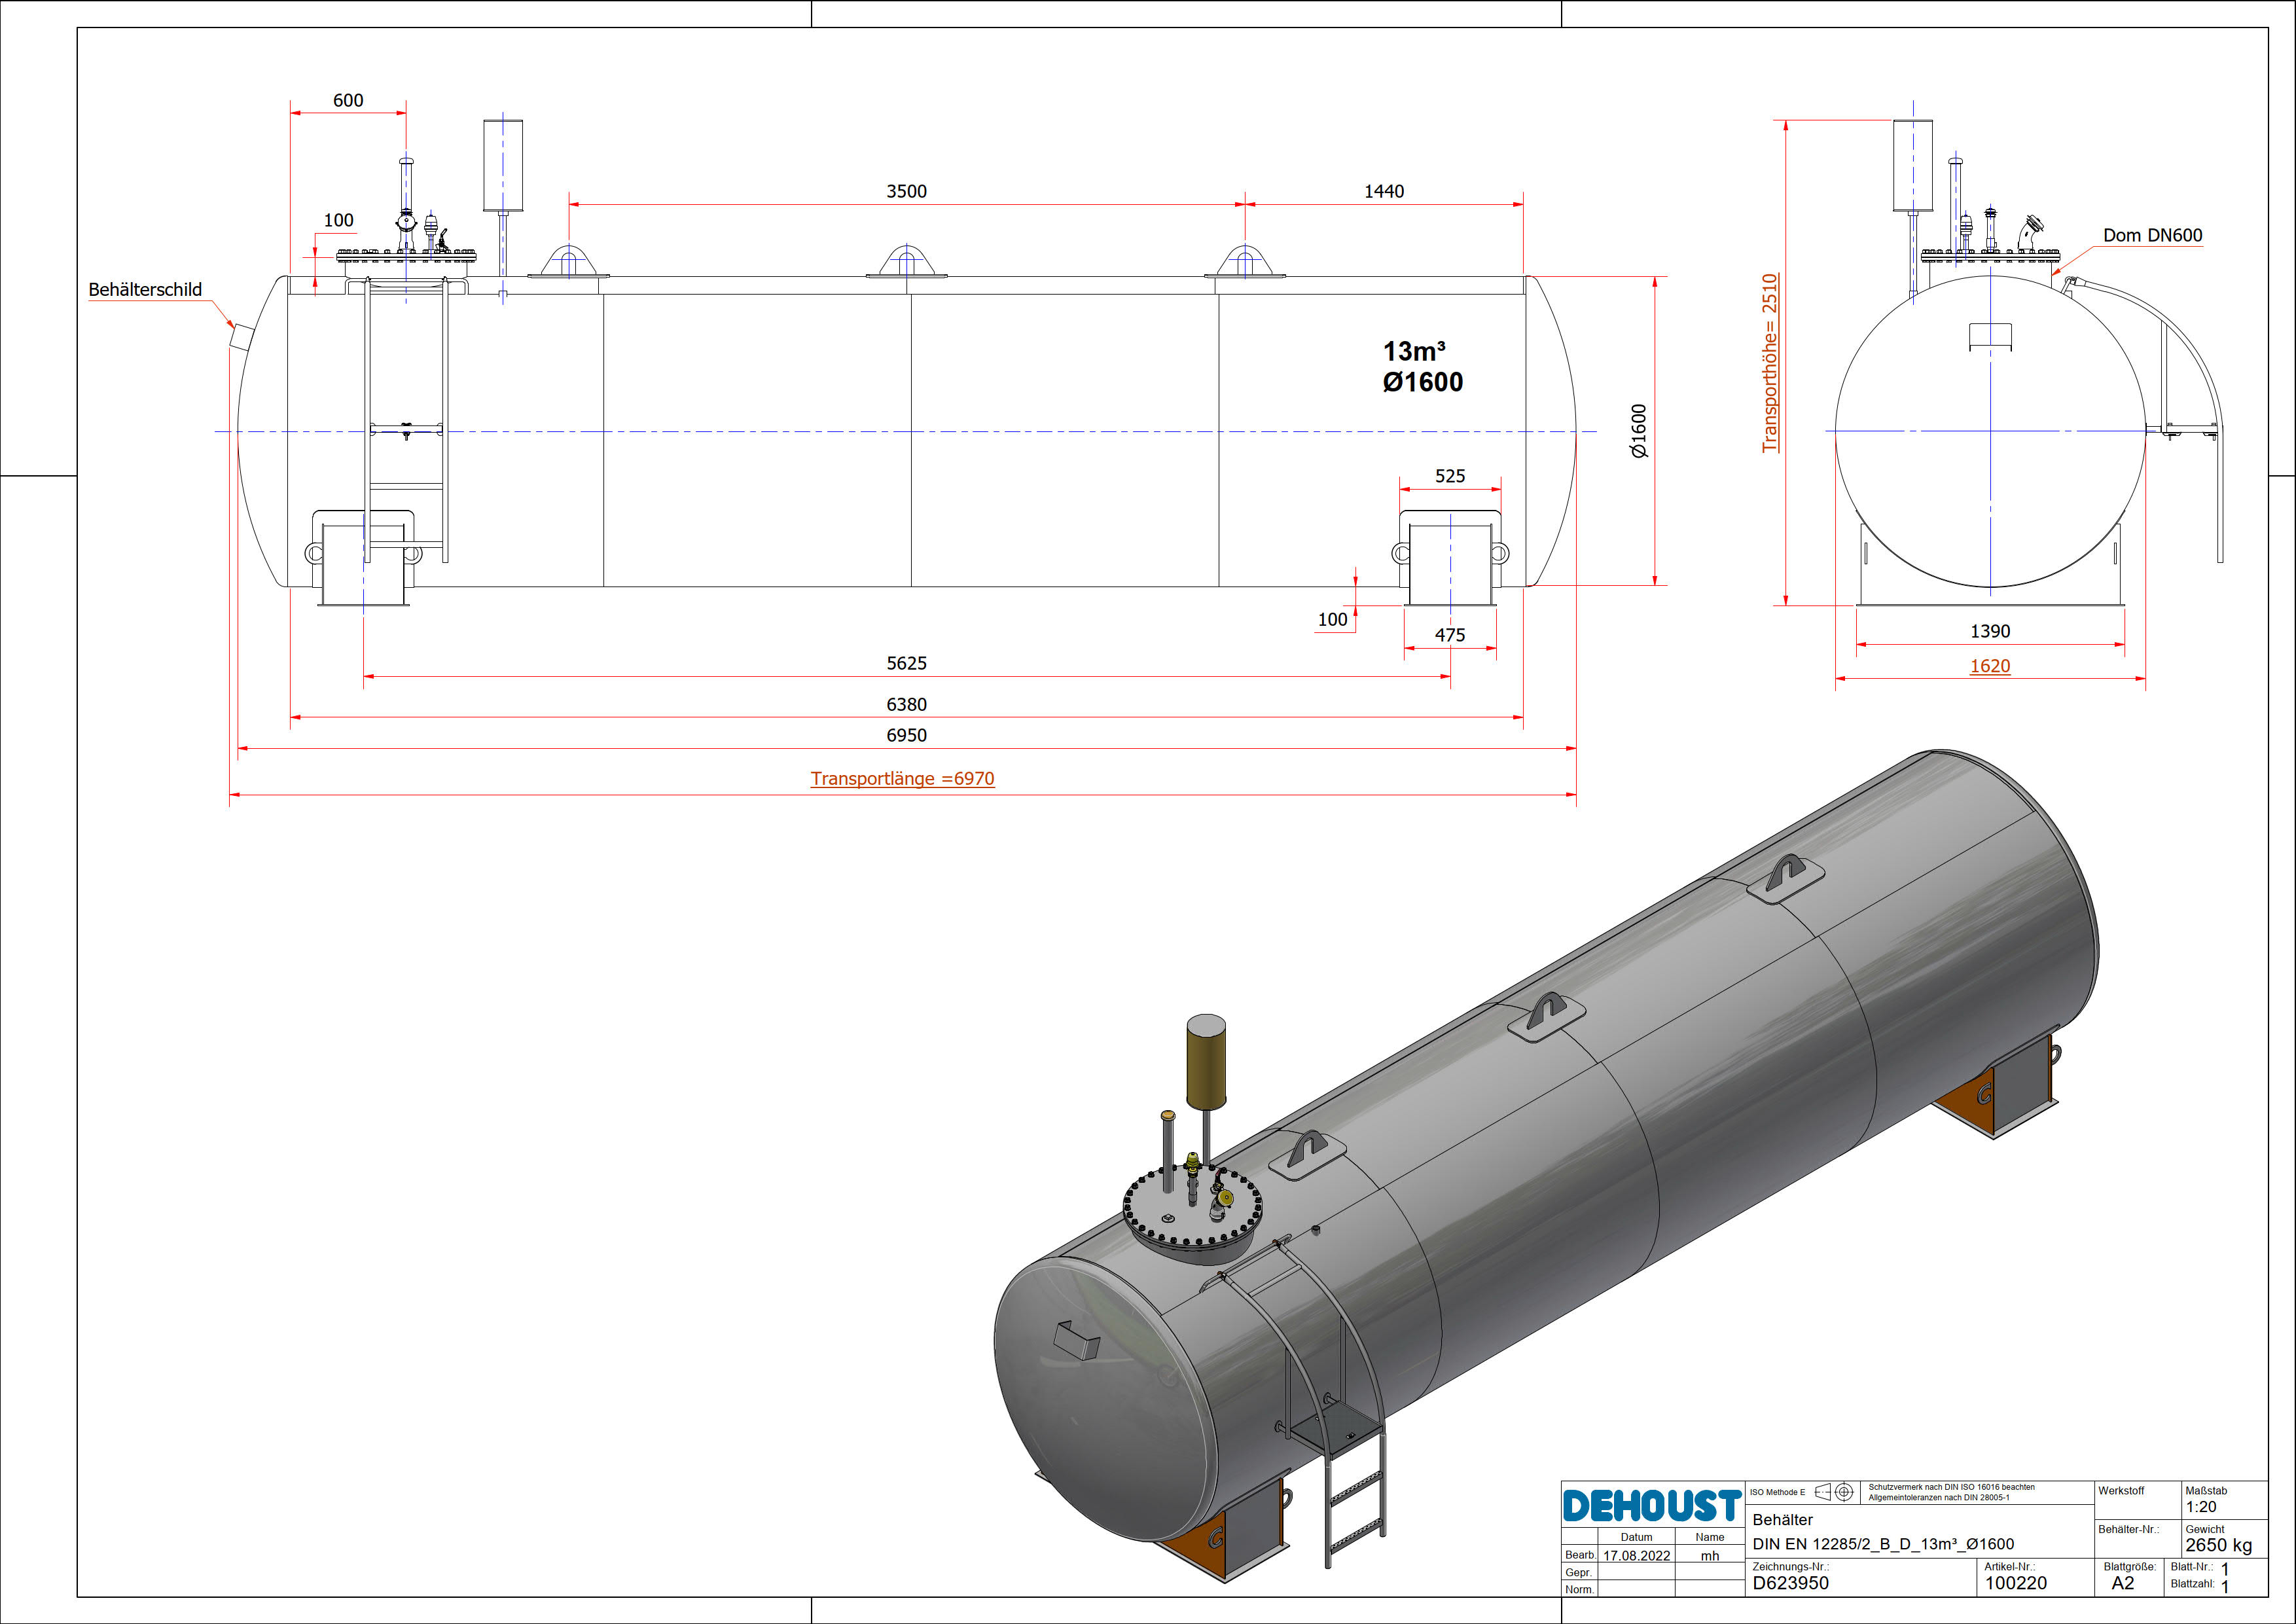Click the "1440" dimension
This screenshot has height=1624, width=2296.
point(1384,191)
